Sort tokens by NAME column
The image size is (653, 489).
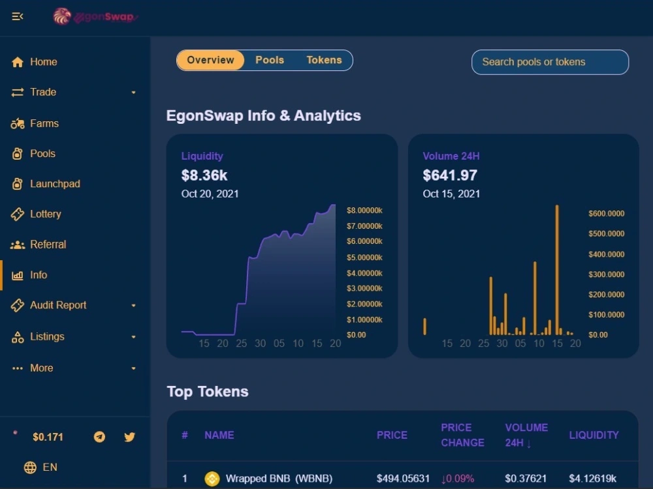[x=219, y=436]
